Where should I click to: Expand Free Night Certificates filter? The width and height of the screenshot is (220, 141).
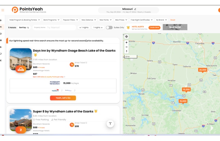pyautogui.click(x=141, y=20)
